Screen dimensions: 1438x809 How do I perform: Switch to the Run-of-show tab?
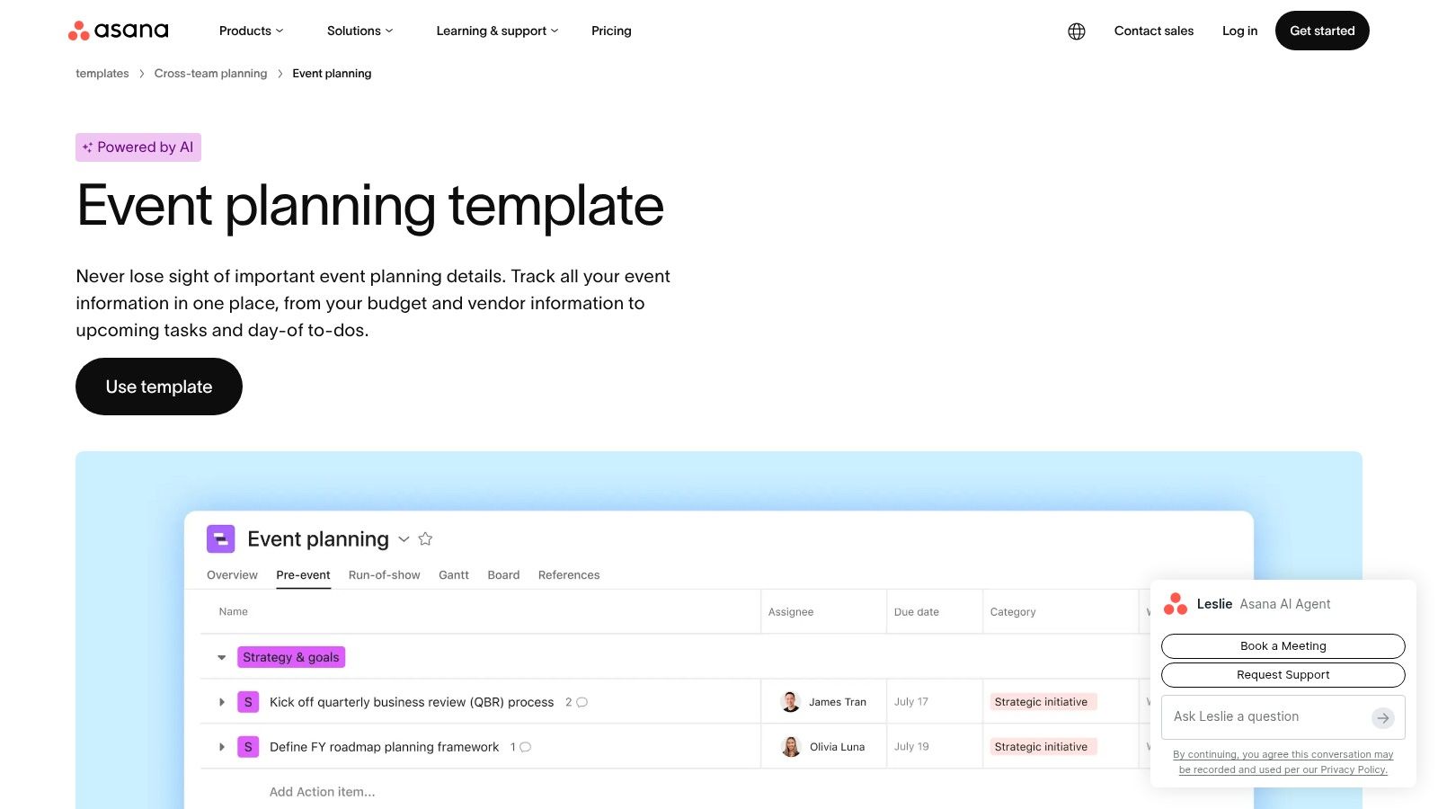(384, 575)
